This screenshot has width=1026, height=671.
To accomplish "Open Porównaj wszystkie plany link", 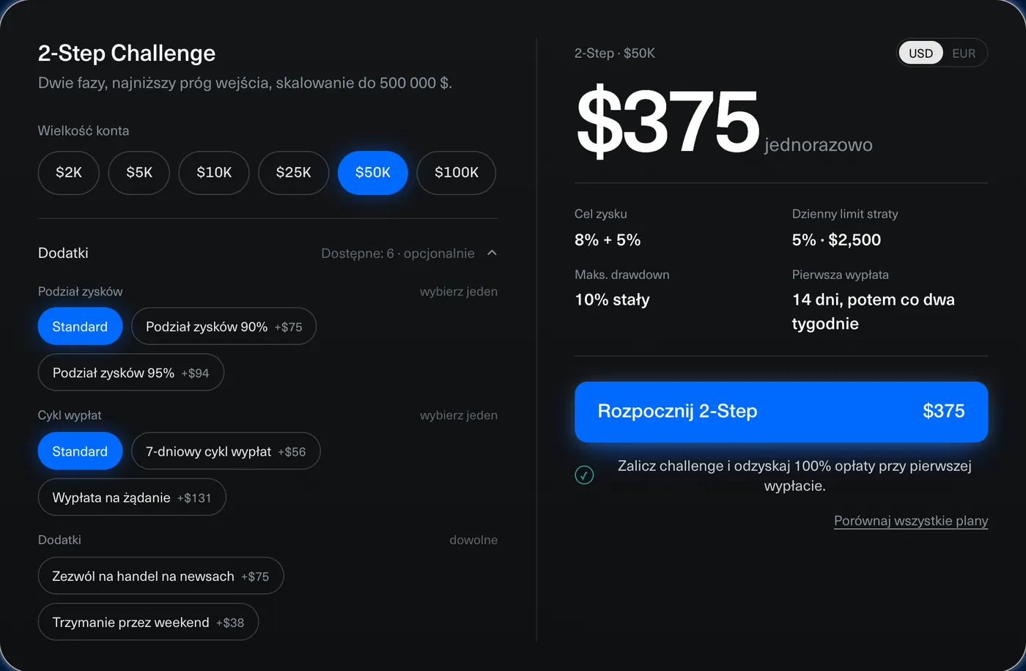I will 911,521.
